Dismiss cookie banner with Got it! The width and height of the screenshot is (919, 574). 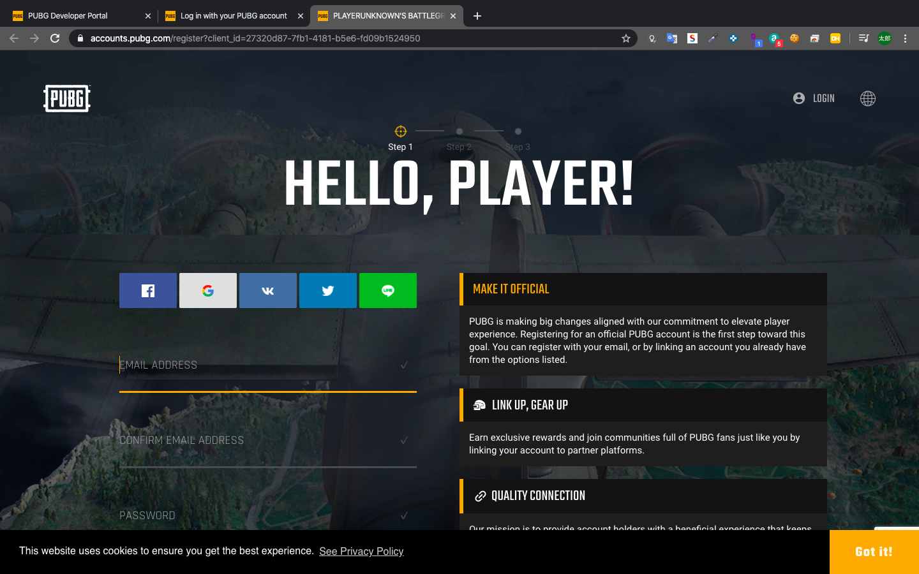[x=874, y=552]
